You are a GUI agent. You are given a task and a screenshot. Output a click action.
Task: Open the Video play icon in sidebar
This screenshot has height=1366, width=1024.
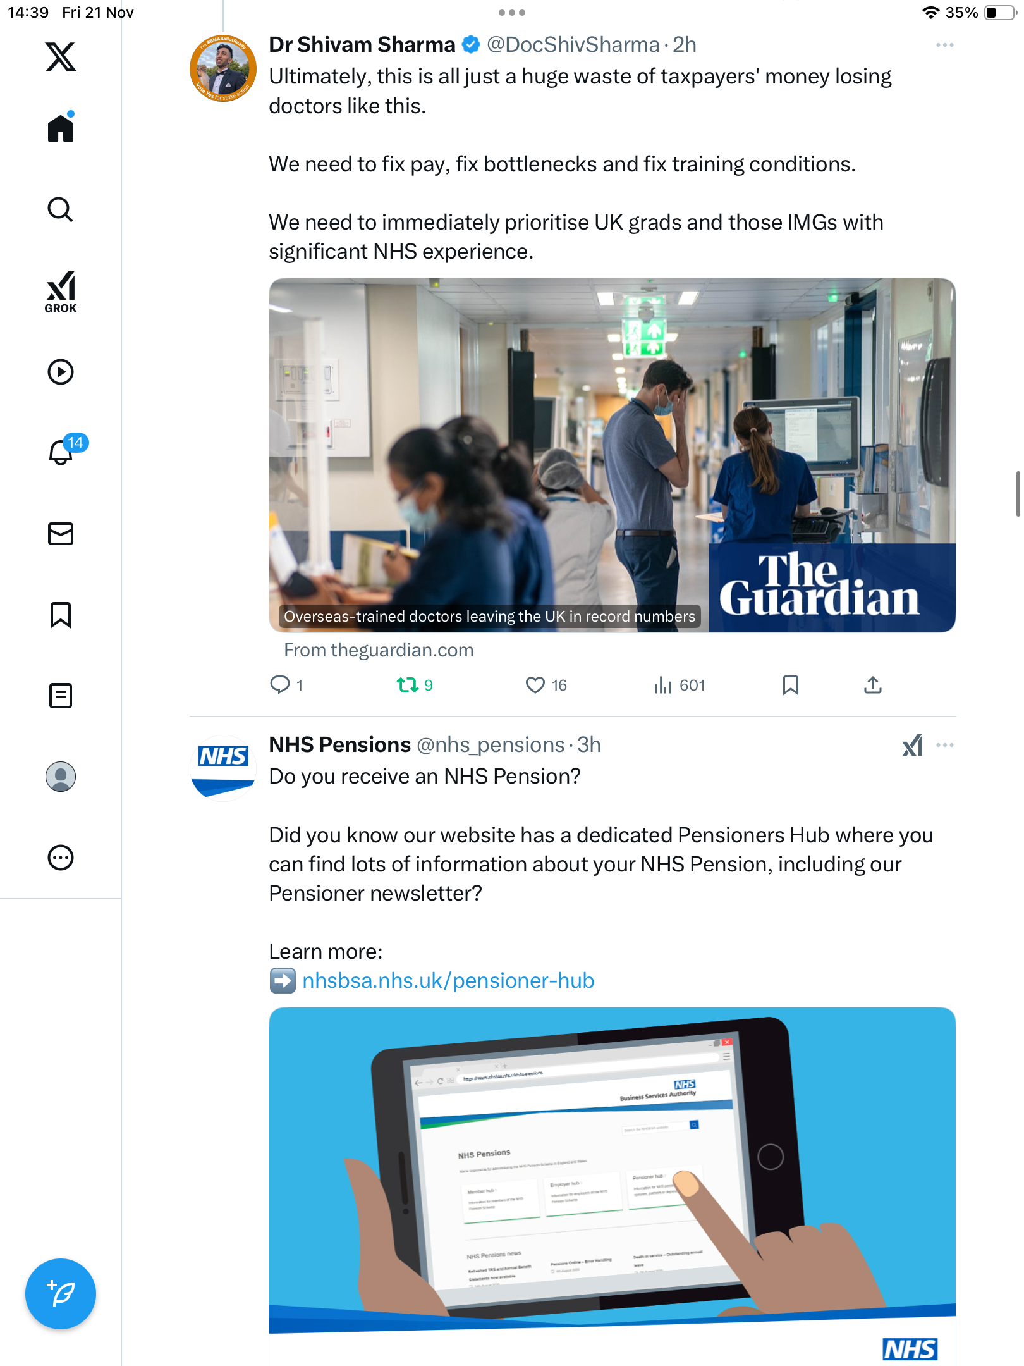click(61, 372)
